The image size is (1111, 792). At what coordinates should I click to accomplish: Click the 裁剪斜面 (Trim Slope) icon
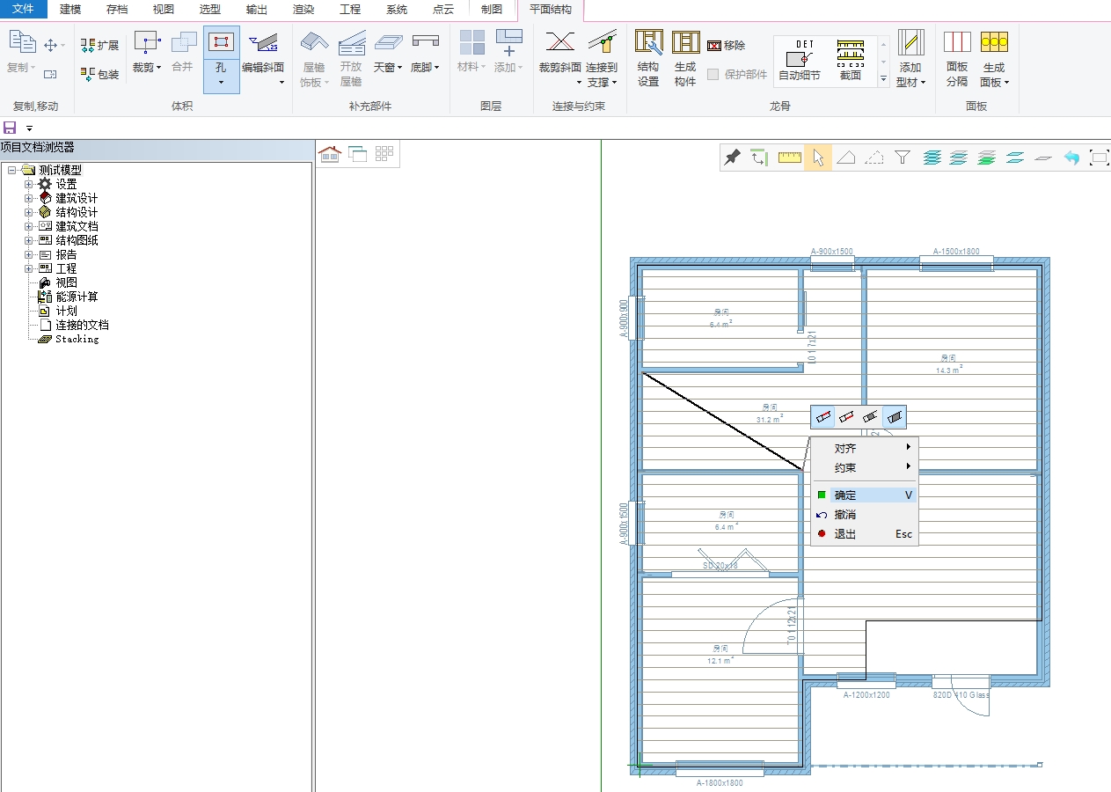point(559,41)
